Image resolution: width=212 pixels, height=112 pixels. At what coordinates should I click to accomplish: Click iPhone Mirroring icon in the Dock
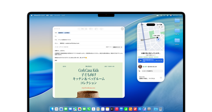[144, 109]
